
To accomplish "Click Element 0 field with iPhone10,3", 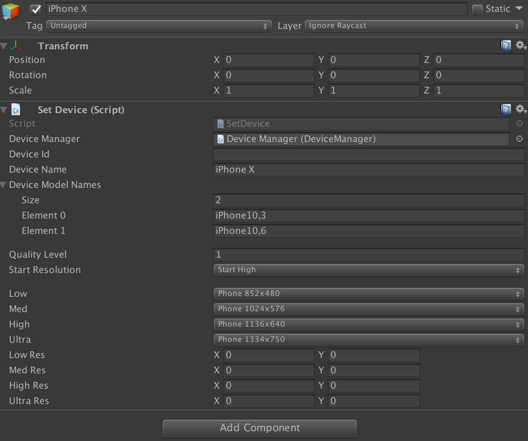I will click(x=369, y=216).
